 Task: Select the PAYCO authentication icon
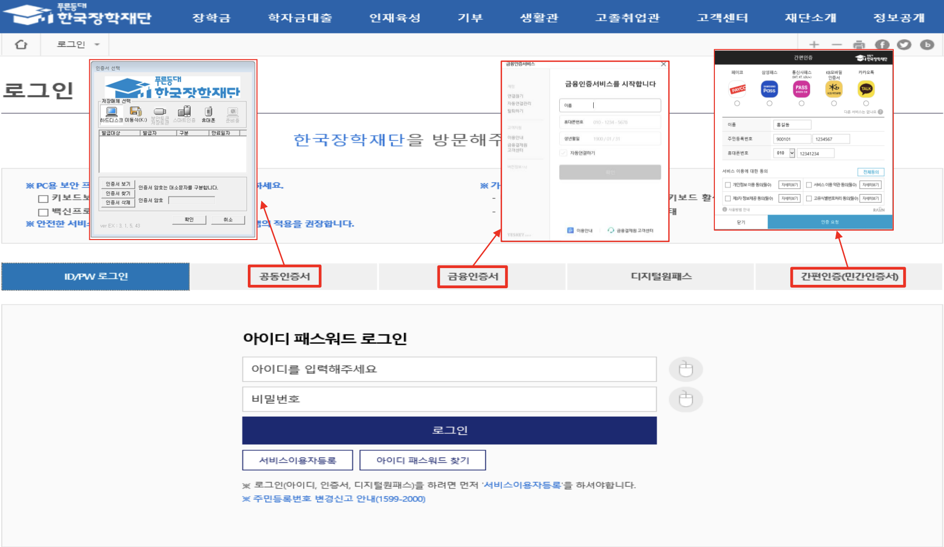(738, 89)
